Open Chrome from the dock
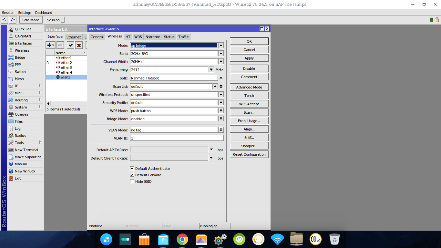 tap(182, 240)
